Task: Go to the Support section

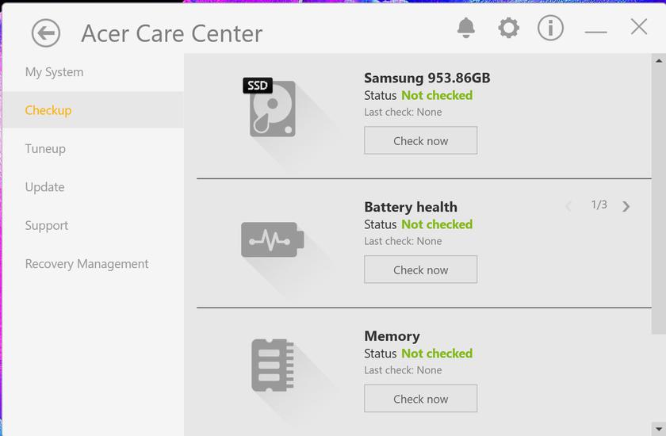Action: click(47, 226)
